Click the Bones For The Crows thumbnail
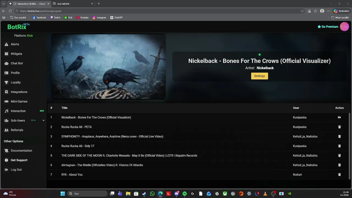 [x=108, y=67]
